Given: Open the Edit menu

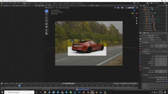Looking at the screenshot, I should point(7,3).
